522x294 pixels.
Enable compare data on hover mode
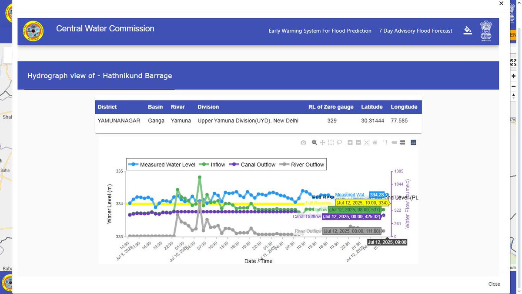402,142
